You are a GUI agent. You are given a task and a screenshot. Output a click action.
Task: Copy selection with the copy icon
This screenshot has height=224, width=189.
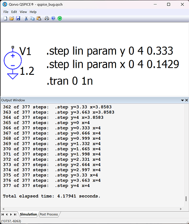coord(32,18)
